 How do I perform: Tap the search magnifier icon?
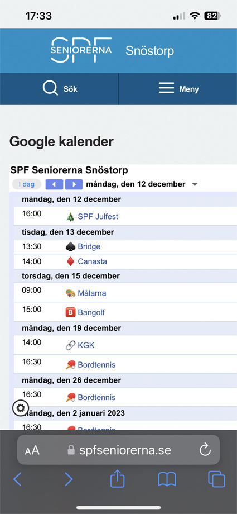pyautogui.click(x=50, y=88)
